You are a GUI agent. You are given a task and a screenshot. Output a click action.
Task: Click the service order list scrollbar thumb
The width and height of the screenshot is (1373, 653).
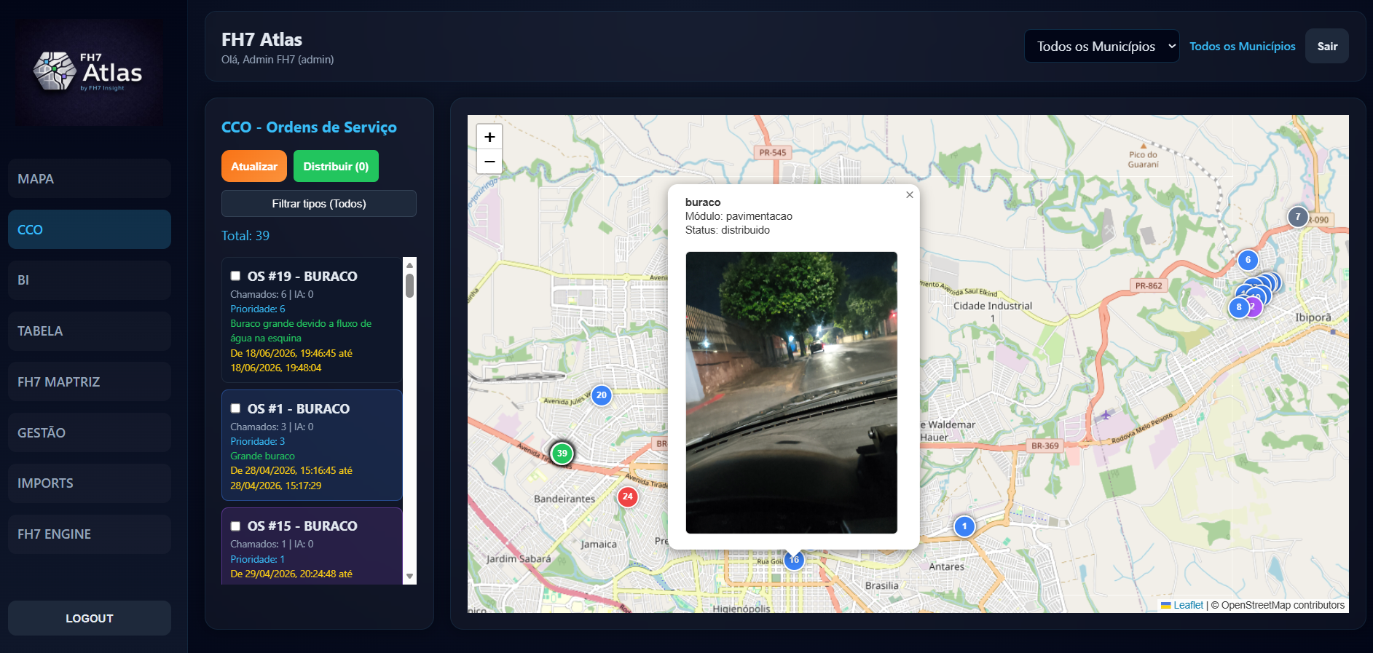point(409,285)
